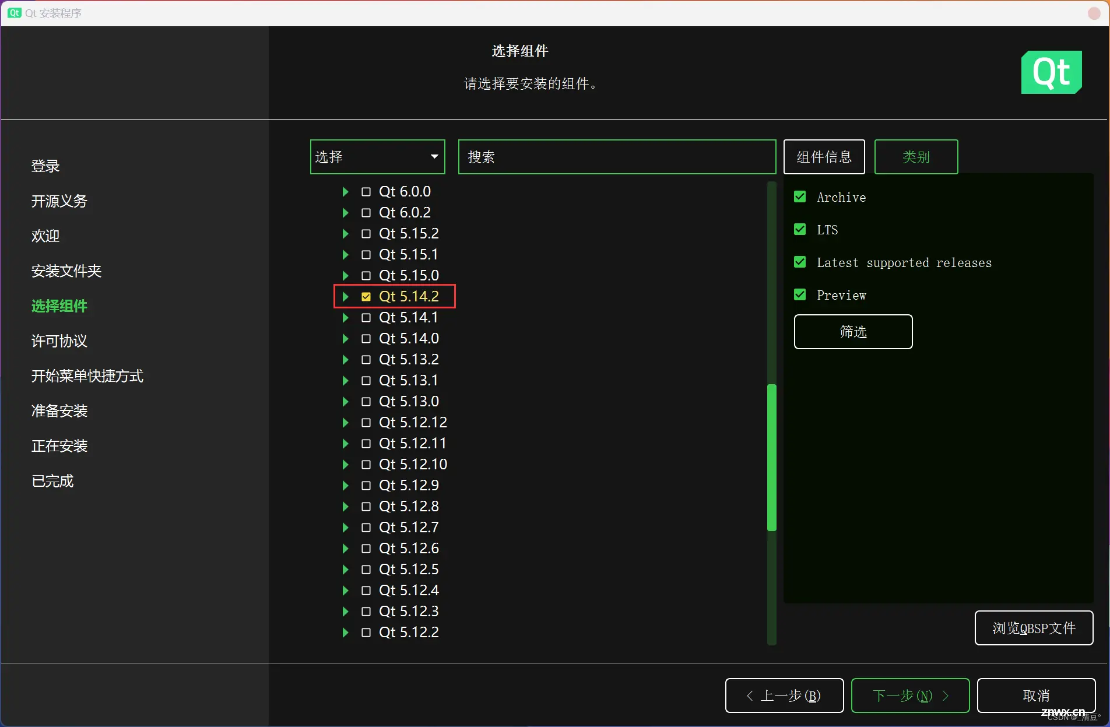
Task: Select the Qt 5.12.11 row label
Action: point(412,444)
